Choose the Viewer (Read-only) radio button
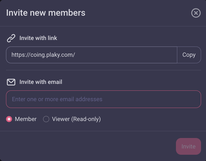The image size is (206, 161). [x=46, y=119]
